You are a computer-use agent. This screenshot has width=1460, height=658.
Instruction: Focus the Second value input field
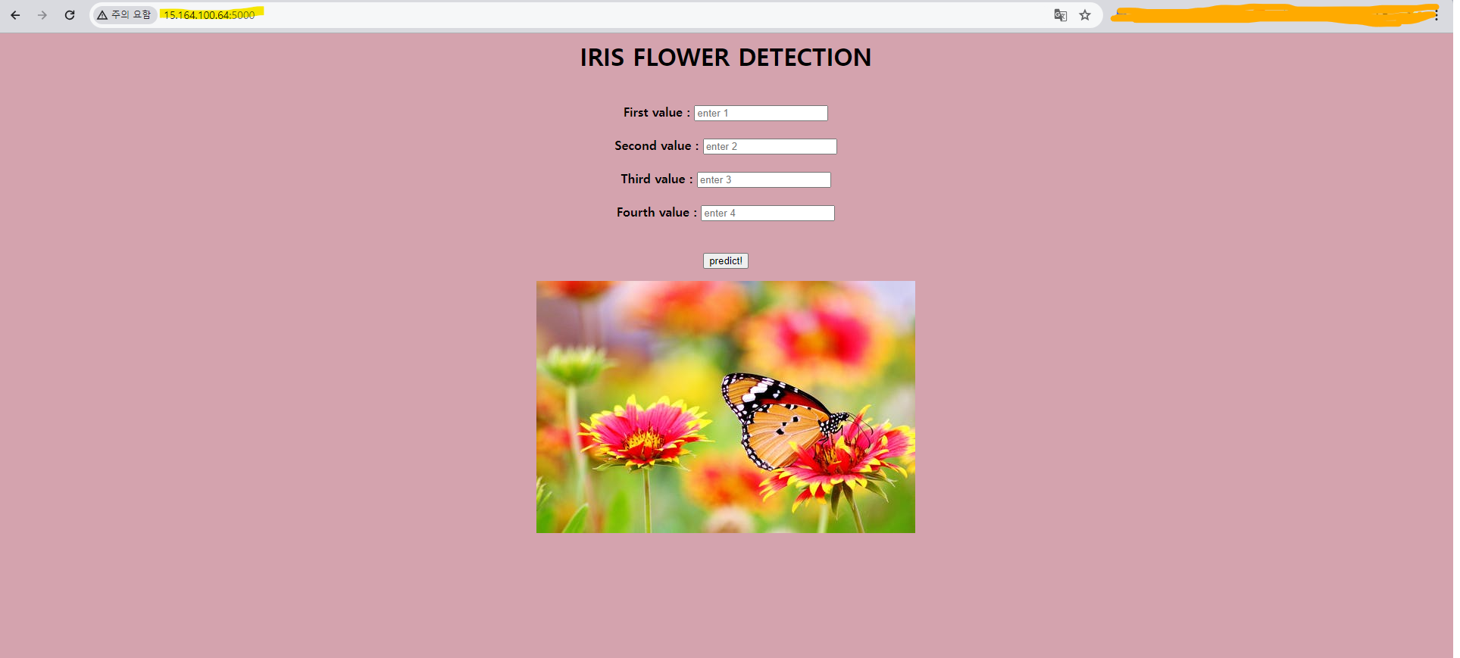tap(770, 146)
